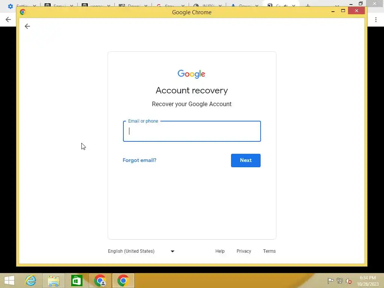Image resolution: width=384 pixels, height=288 pixels.
Task: Click the Forgot email? link
Action: click(x=139, y=160)
